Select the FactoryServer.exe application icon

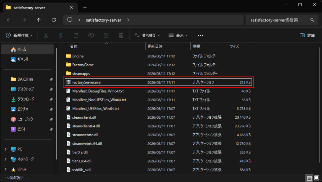pos(69,82)
